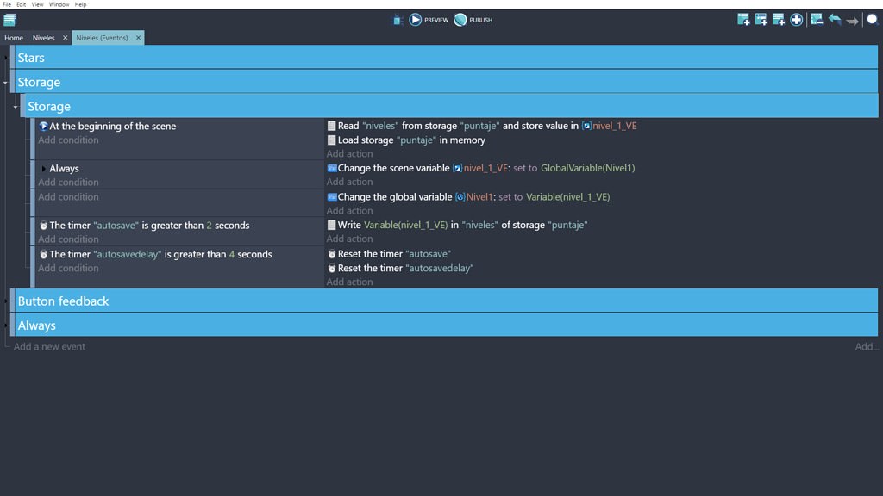Select the condition 'timer autosave greater than 2 seconds'

147,225
